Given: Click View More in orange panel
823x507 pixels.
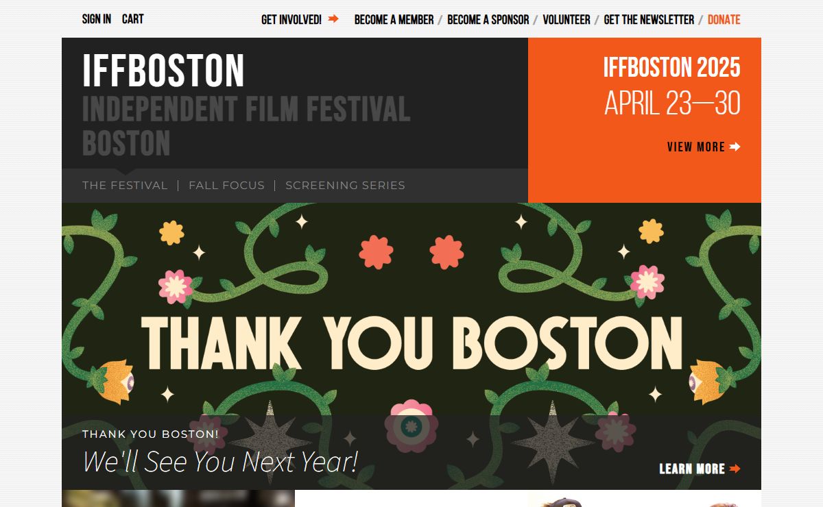Looking at the screenshot, I should [696, 147].
